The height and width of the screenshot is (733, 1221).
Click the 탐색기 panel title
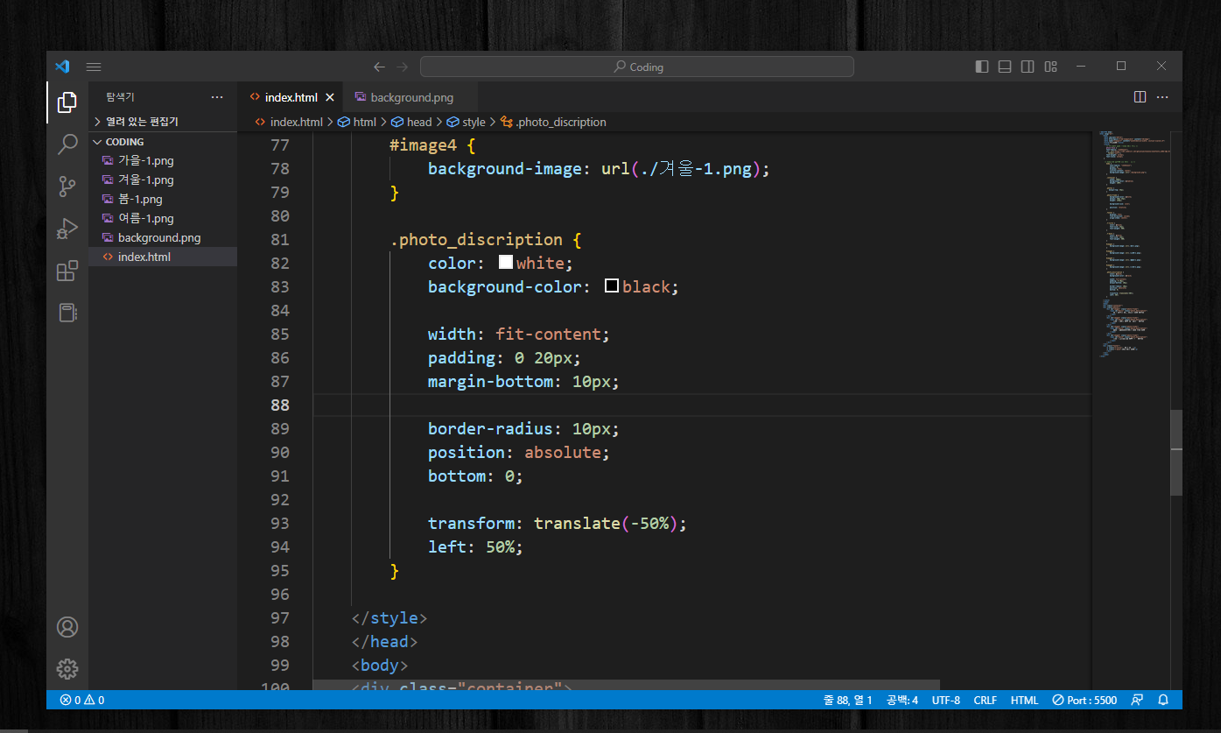121,97
